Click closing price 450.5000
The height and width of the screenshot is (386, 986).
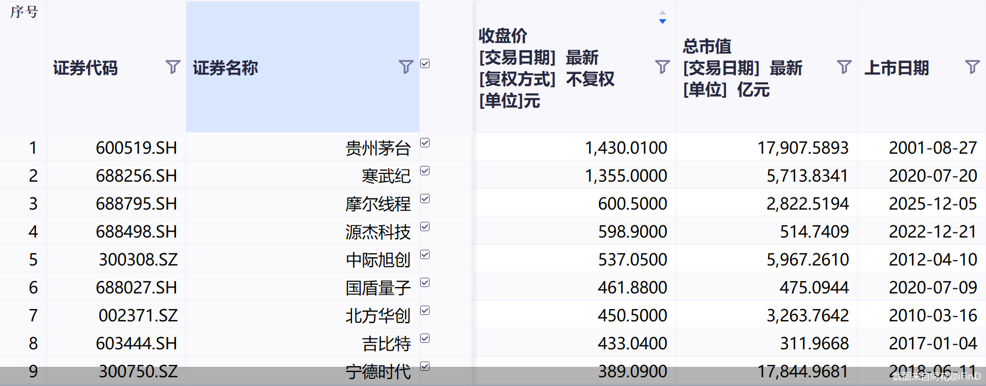point(632,316)
